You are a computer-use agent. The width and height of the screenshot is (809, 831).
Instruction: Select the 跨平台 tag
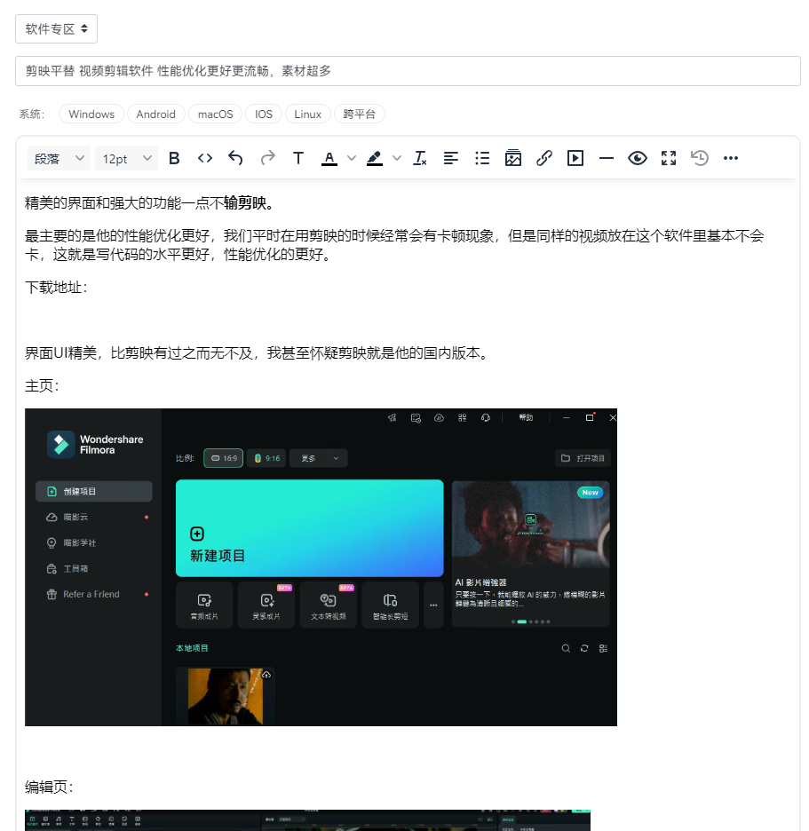360,114
